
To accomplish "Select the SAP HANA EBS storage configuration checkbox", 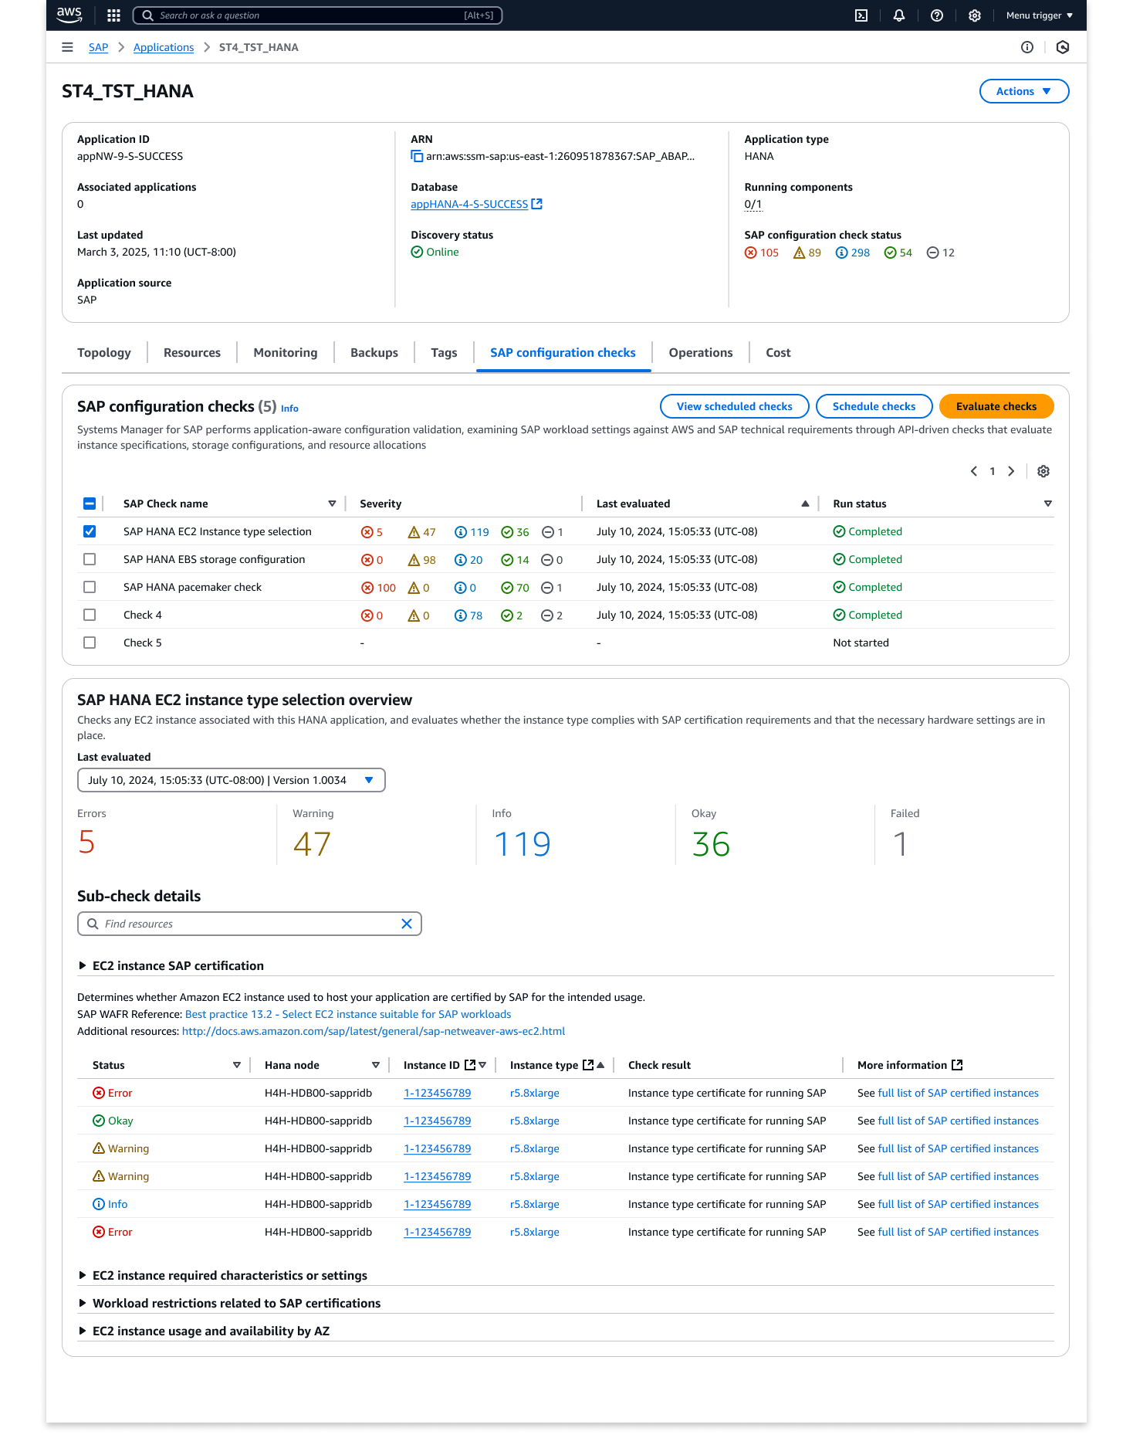I will point(90,559).
